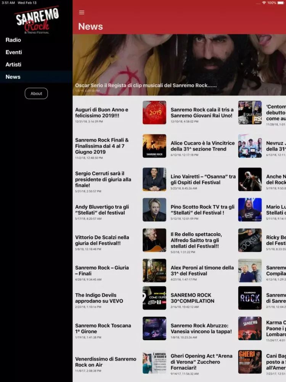Tap the Giuria Finali street thumbnail
The width and height of the screenshot is (286, 382).
(154, 271)
